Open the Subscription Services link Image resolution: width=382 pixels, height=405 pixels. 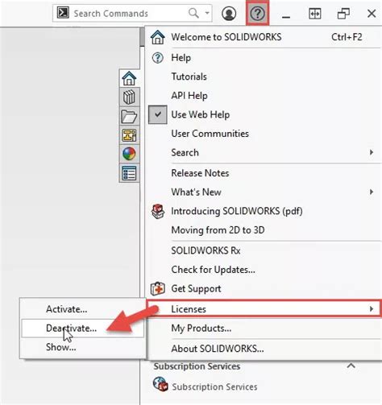pyautogui.click(x=214, y=386)
